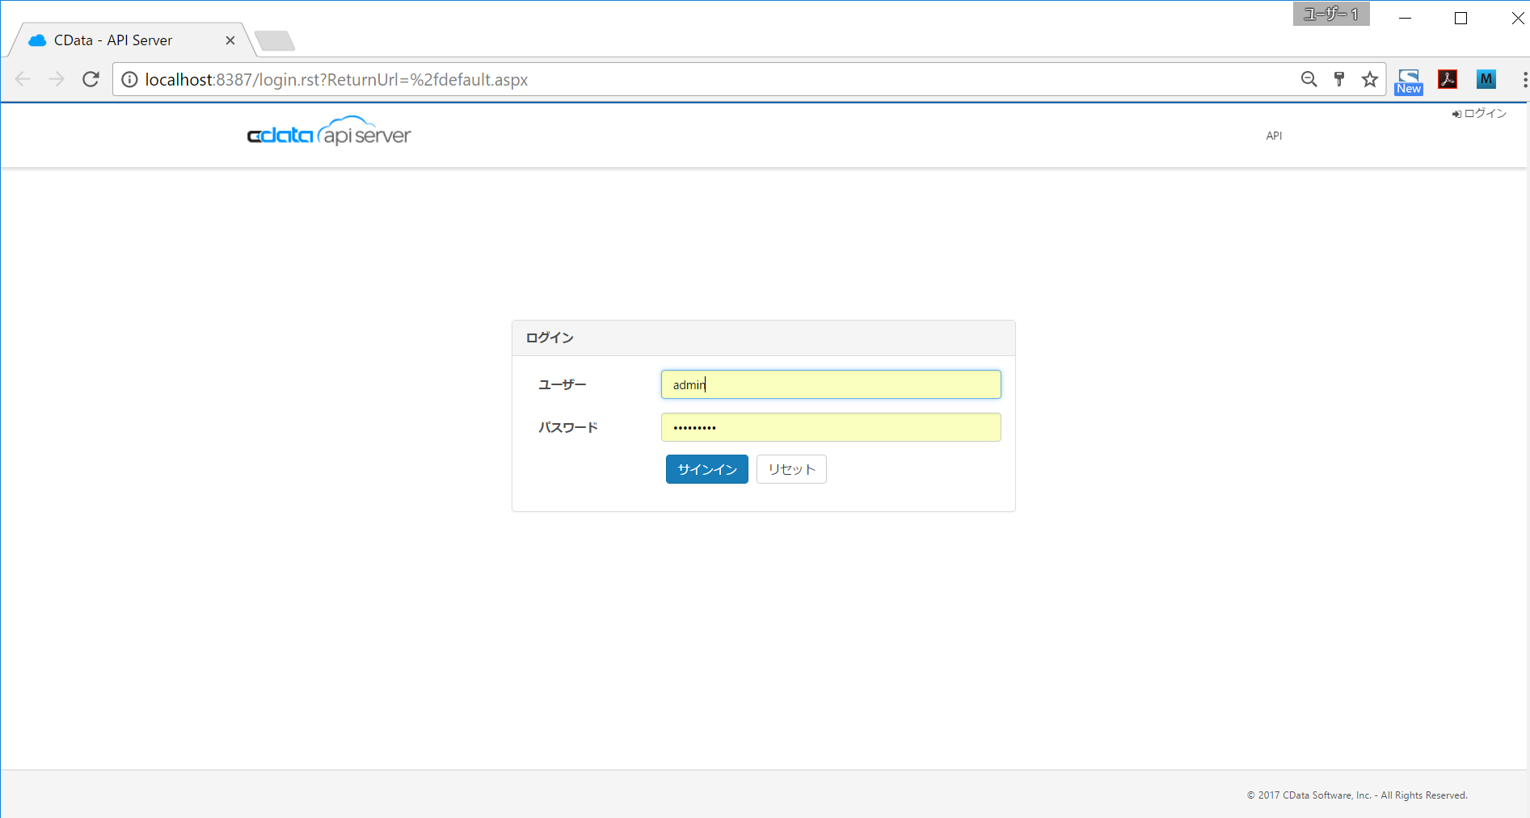
Task: Click the 2017 CData Software copyright text
Action: (1357, 795)
